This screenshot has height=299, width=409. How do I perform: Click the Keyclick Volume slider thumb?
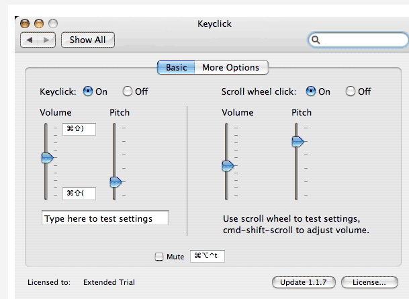click(x=47, y=157)
